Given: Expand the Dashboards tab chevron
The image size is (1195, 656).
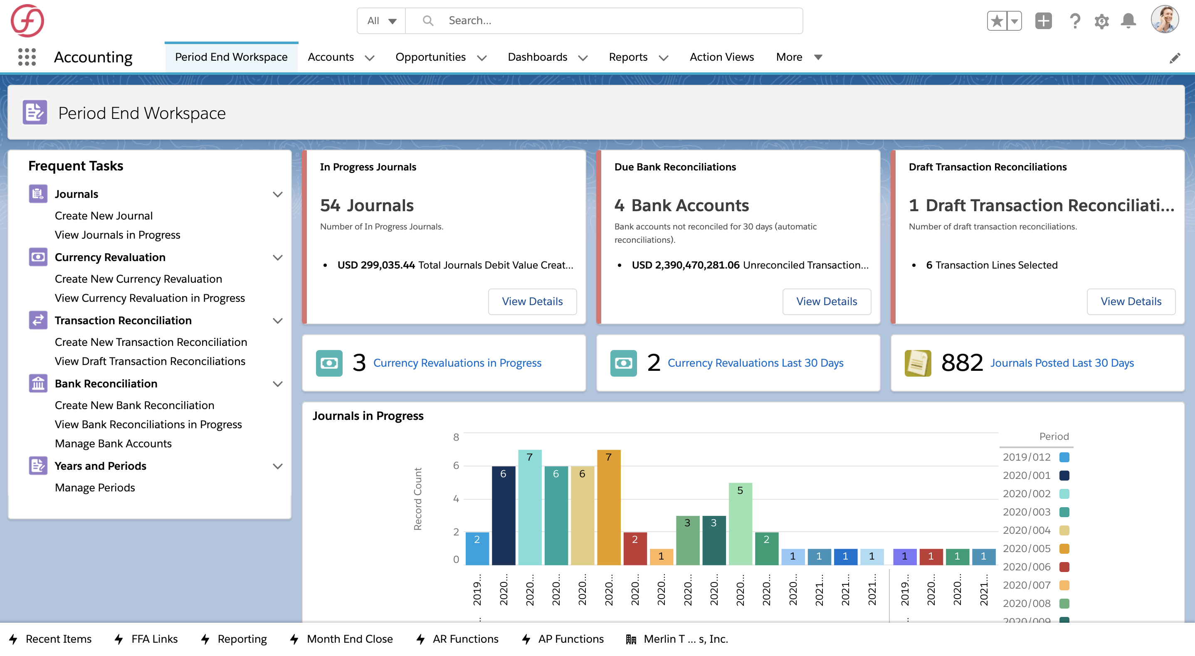Looking at the screenshot, I should click(x=583, y=58).
